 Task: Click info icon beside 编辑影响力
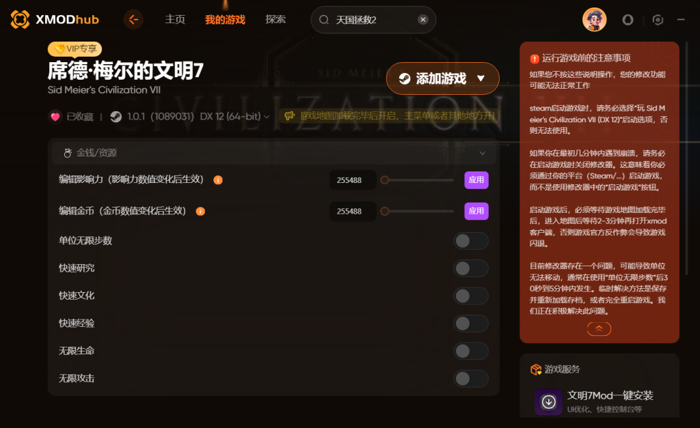(x=218, y=180)
